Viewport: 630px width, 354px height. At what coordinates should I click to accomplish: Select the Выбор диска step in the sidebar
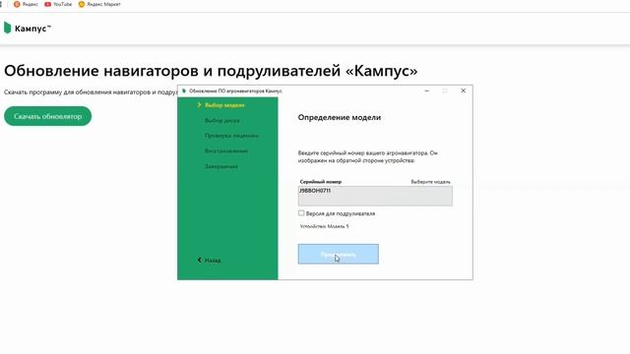[x=222, y=120]
